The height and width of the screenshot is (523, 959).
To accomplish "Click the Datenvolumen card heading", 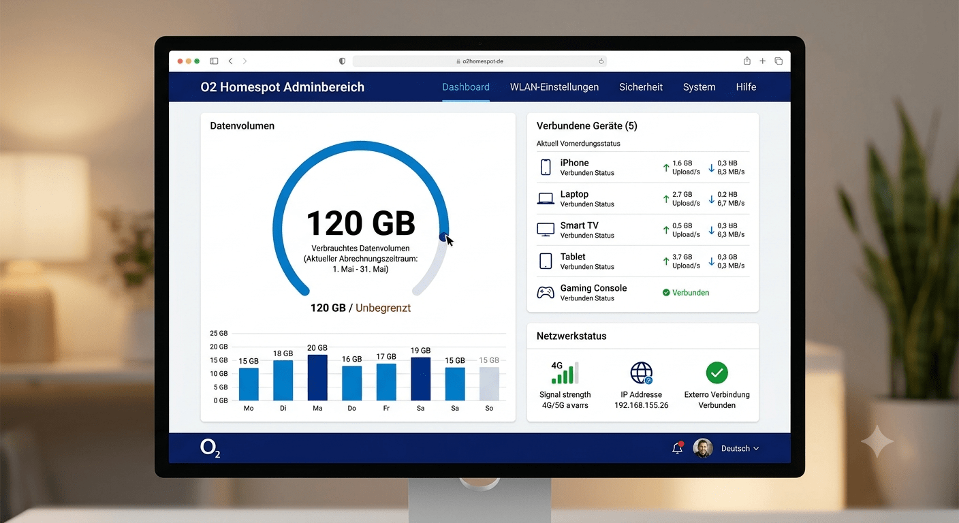I will tap(242, 126).
